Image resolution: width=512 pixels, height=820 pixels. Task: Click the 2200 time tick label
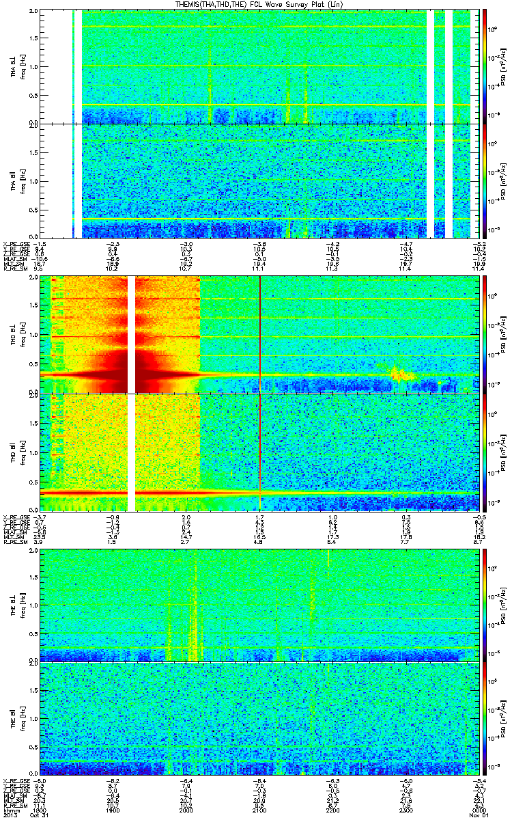coord(332,810)
